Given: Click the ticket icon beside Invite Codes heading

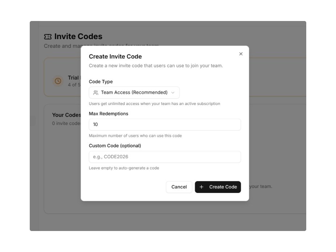Looking at the screenshot, I should [48, 37].
